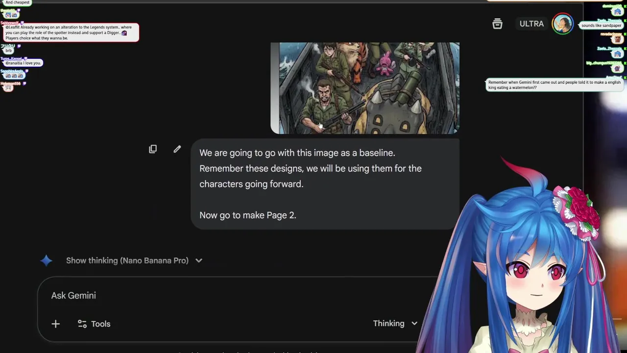The image size is (627, 353).
Task: Click the '@ranaitia I love you.' chat bubble
Action: (x=23, y=63)
